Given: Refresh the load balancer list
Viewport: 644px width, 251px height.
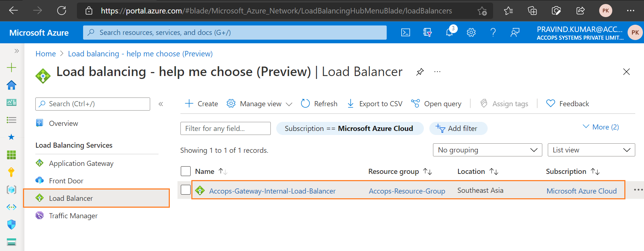Looking at the screenshot, I should 319,104.
